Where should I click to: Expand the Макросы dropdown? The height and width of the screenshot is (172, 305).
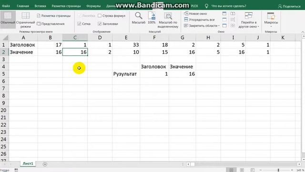click(x=271, y=26)
